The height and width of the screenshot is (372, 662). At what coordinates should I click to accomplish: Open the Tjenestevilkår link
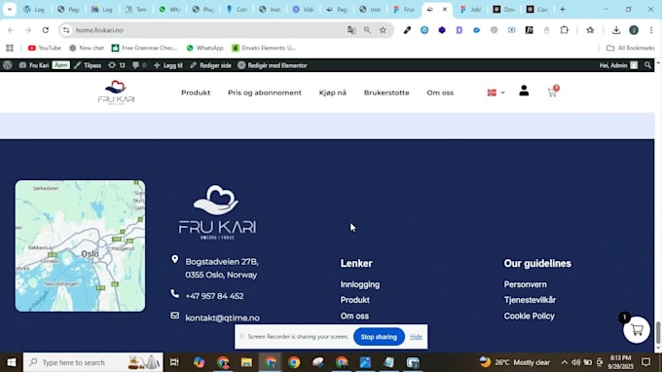coord(530,300)
